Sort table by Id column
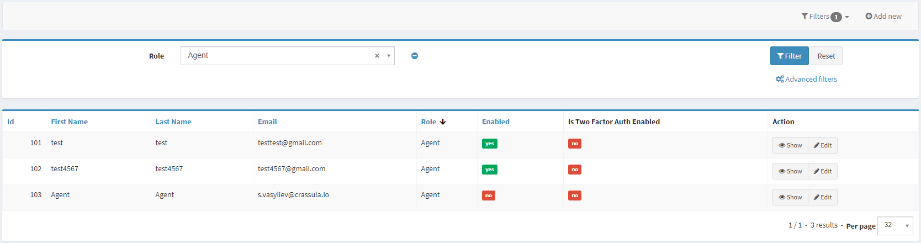921x243 pixels. click(10, 122)
